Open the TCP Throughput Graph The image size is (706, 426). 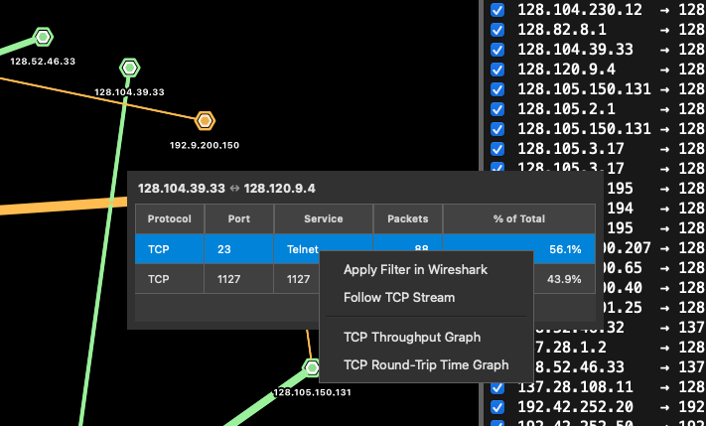coord(412,338)
